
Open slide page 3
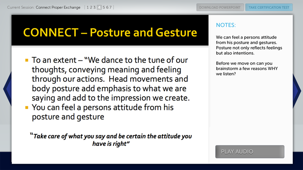pos(94,7)
